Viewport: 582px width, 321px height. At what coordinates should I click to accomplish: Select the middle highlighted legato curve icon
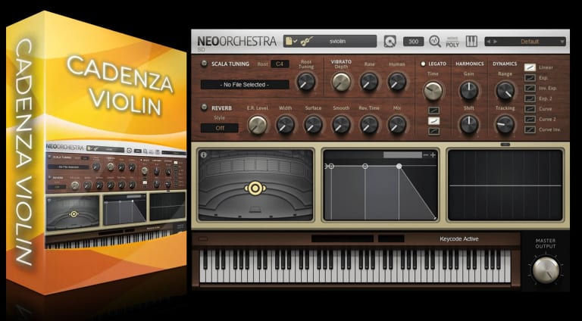tap(433, 121)
